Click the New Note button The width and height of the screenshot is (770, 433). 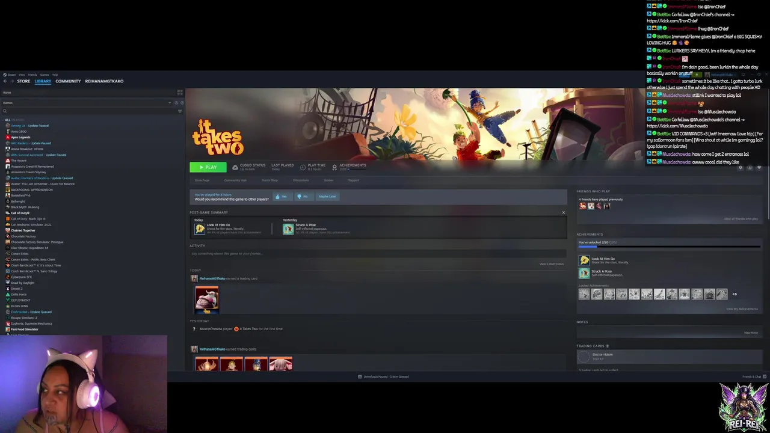click(x=751, y=333)
